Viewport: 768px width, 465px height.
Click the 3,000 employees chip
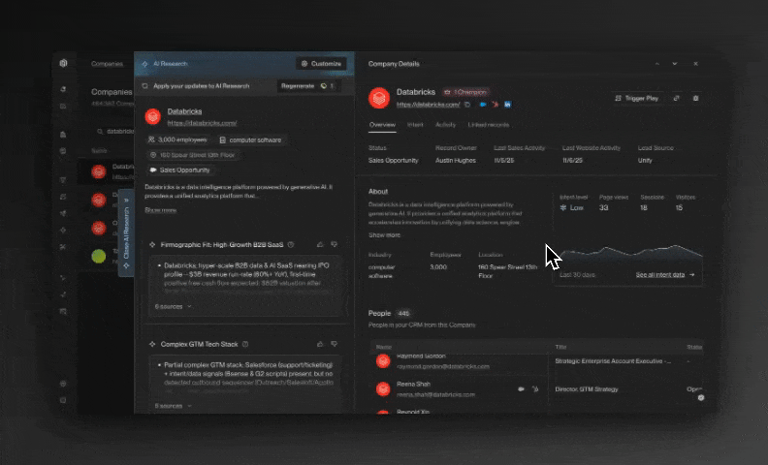[177, 140]
